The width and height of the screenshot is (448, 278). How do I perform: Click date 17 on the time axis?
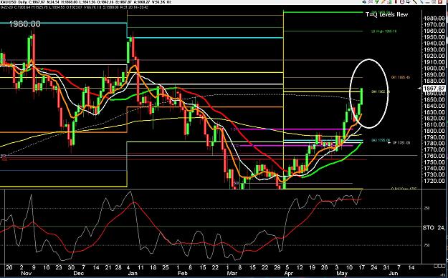click(x=362, y=267)
